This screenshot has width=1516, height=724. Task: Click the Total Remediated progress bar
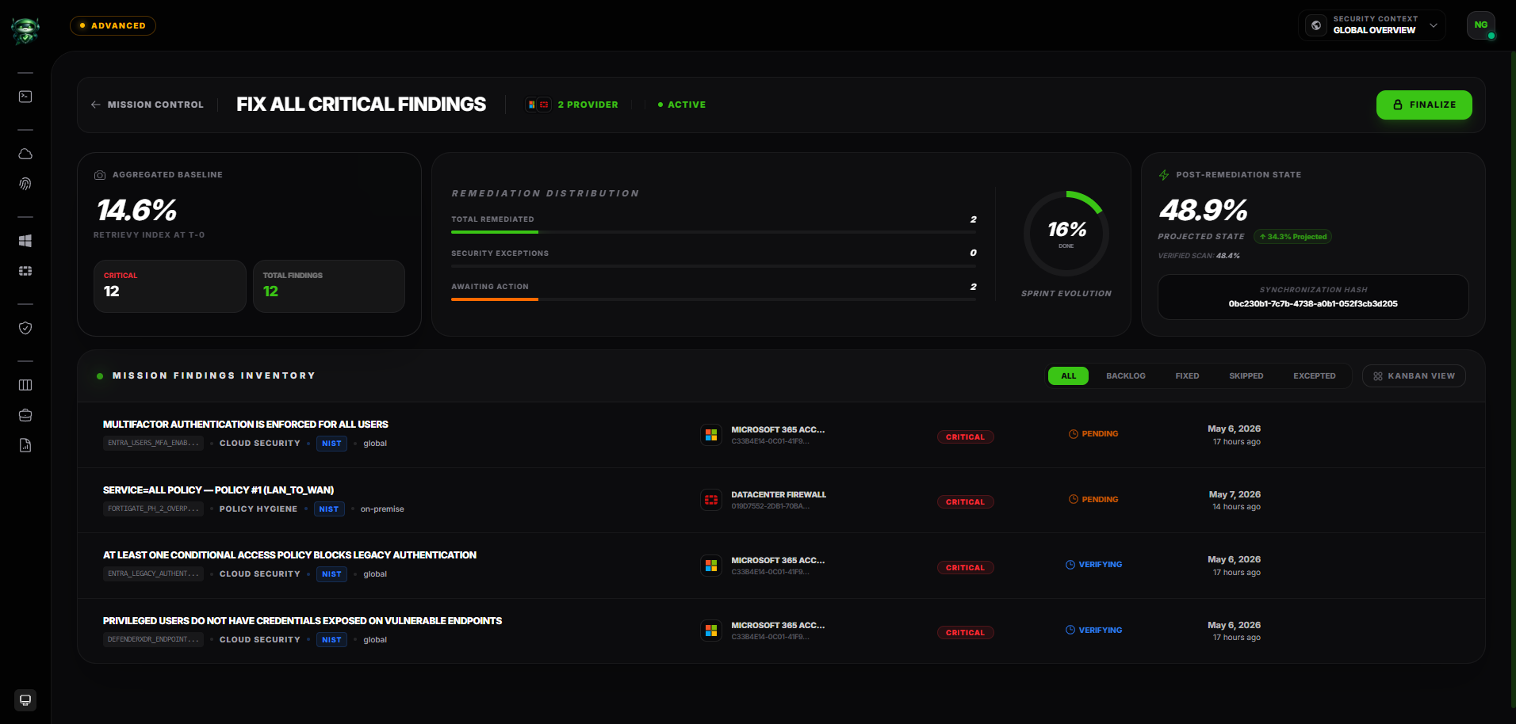(714, 232)
